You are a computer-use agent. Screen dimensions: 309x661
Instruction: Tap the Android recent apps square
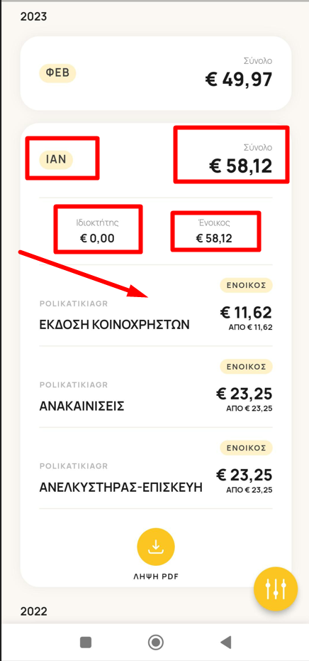tap(86, 642)
